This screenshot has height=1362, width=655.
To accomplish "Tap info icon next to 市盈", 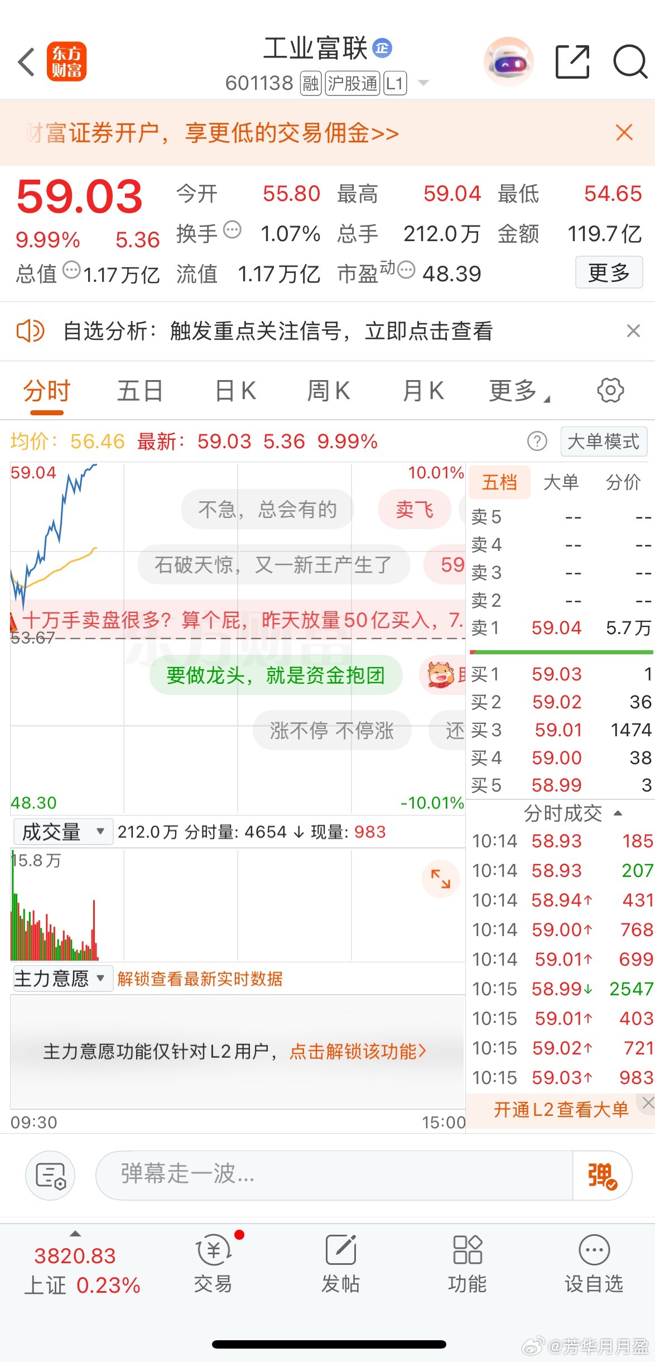I will click(406, 270).
